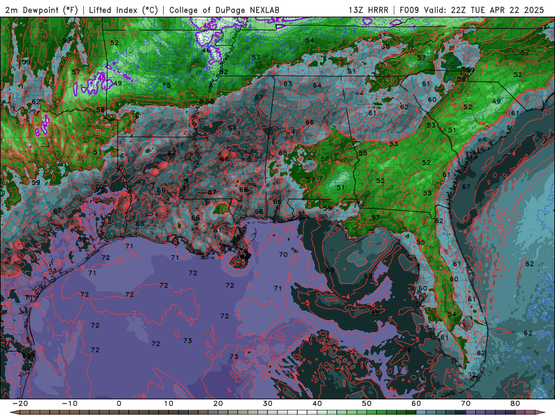The height and width of the screenshot is (416, 555).
Task: Select the 70 label beneath the color scale
Action: (x=466, y=404)
